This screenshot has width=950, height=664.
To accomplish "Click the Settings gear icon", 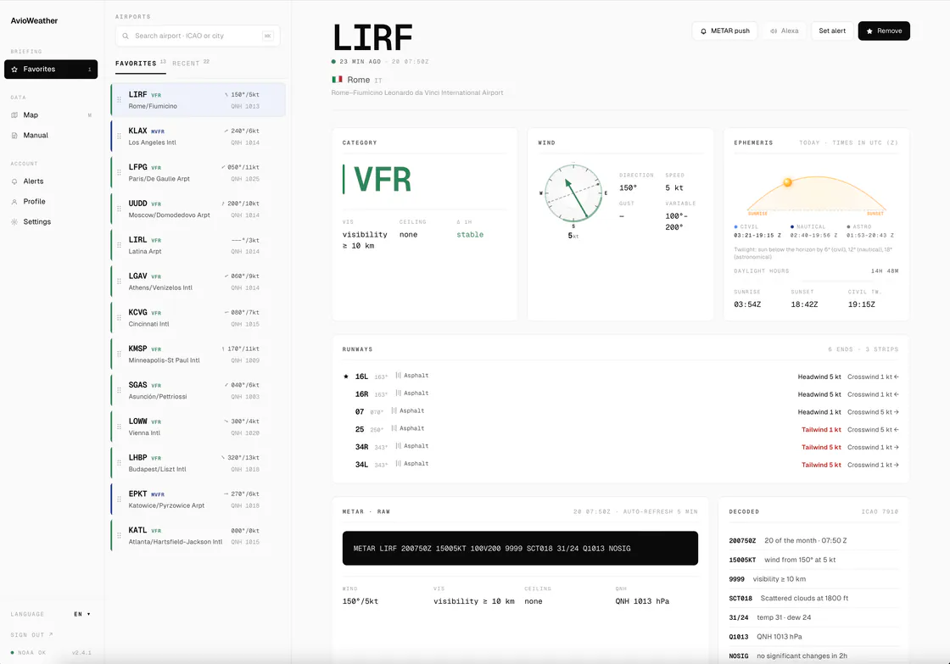I will click(x=14, y=221).
